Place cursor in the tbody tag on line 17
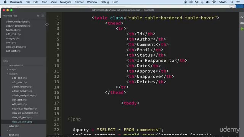Screen dimensions: 244x137 (130, 103)
